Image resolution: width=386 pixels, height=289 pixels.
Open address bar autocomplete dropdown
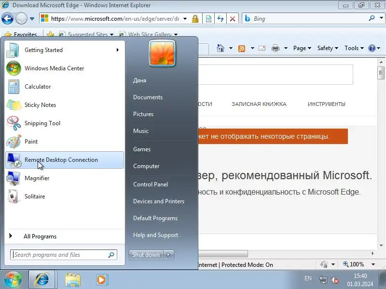pyautogui.click(x=185, y=19)
